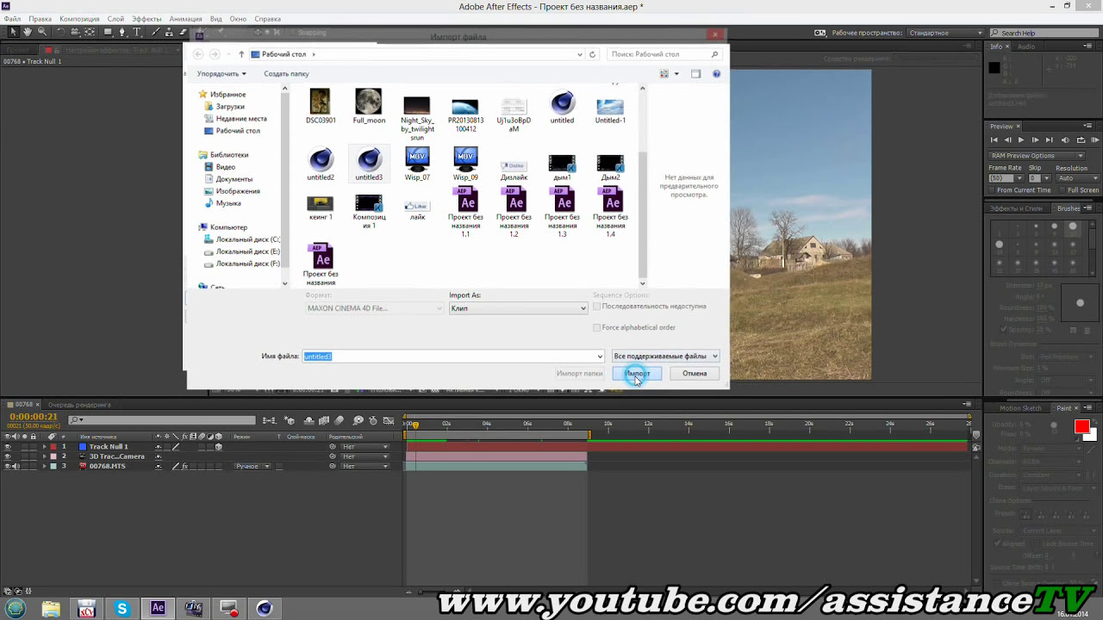This screenshot has width=1103, height=620.
Task: Jump to last frame in Preview panel
Action: (1049, 139)
